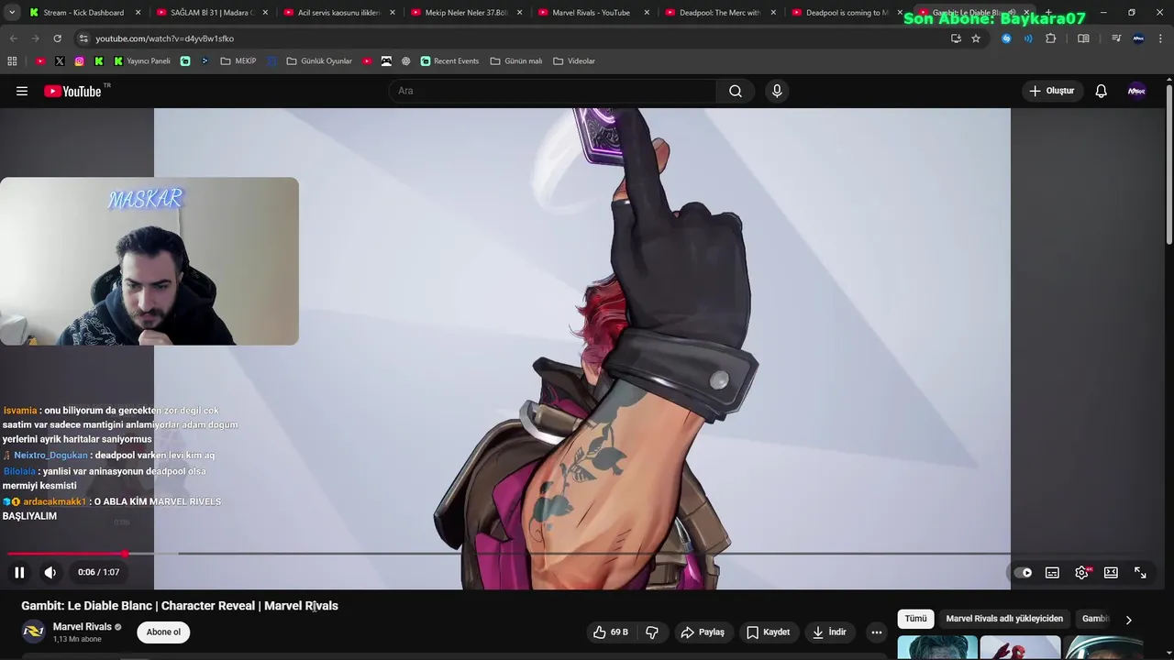Reload the page
The height and width of the screenshot is (660, 1174).
[x=57, y=38]
